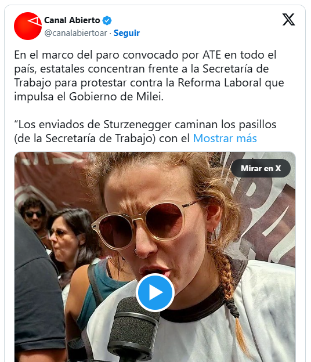Open the X logo in the corner

point(288,19)
